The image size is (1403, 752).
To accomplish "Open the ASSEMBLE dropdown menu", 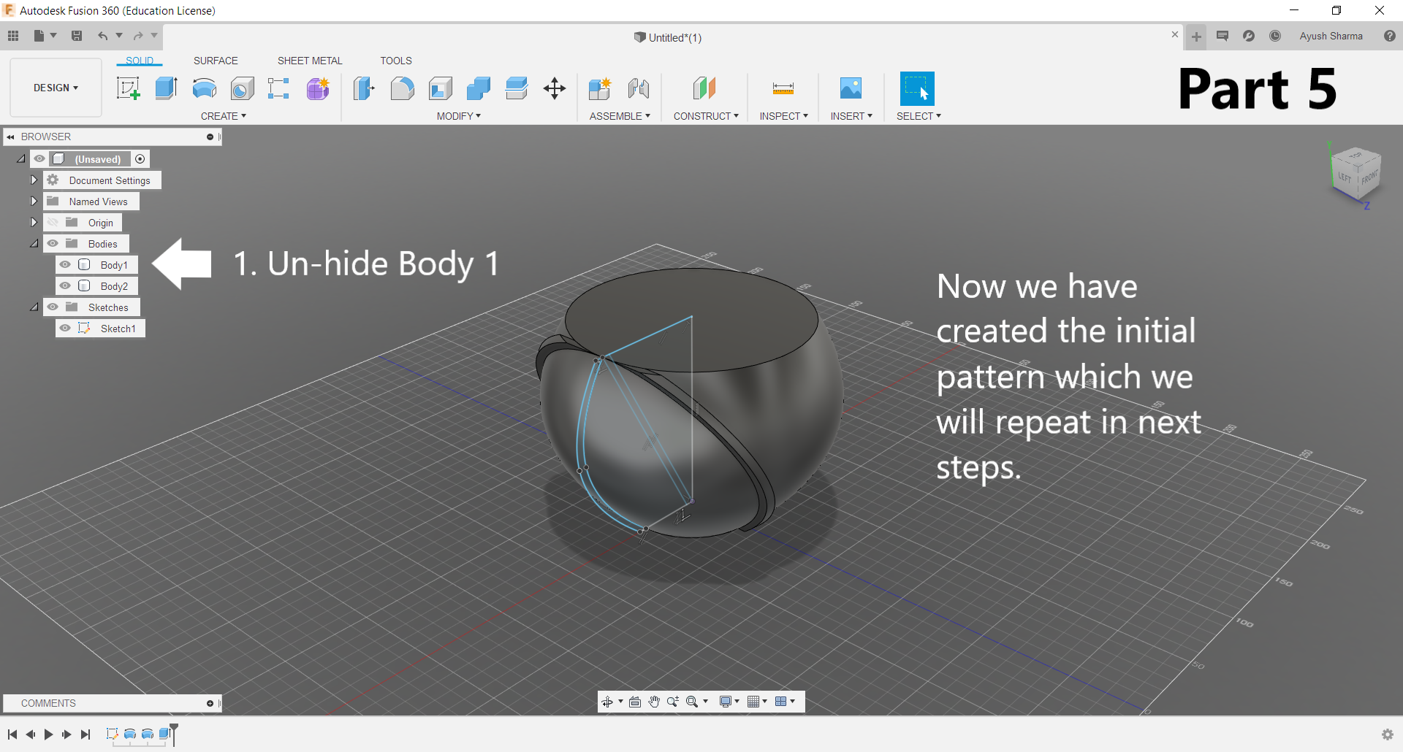I will click(620, 116).
